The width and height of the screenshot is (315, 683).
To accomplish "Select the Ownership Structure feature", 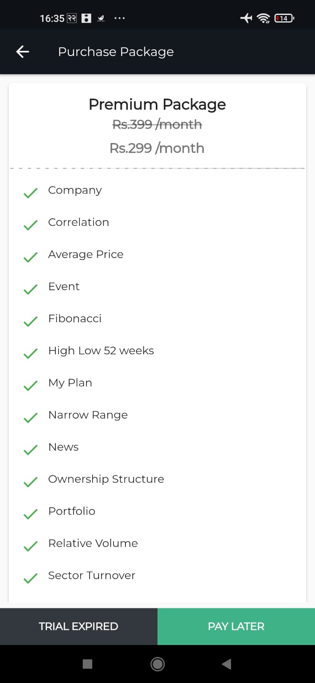I will [106, 479].
